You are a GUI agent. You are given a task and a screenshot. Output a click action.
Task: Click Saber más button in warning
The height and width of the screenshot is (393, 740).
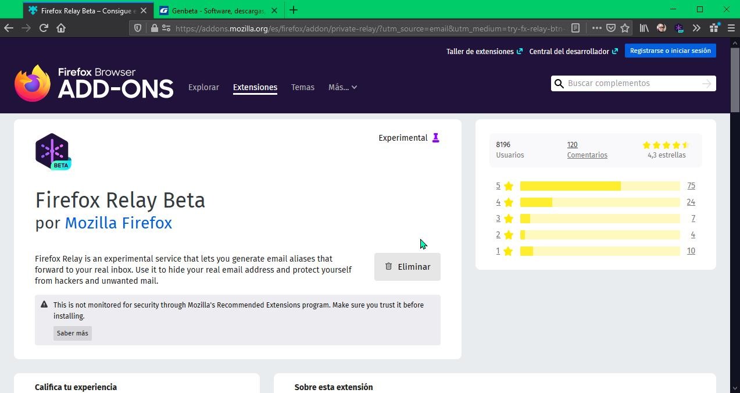[73, 333]
